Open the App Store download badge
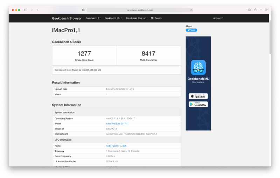 click(x=198, y=96)
